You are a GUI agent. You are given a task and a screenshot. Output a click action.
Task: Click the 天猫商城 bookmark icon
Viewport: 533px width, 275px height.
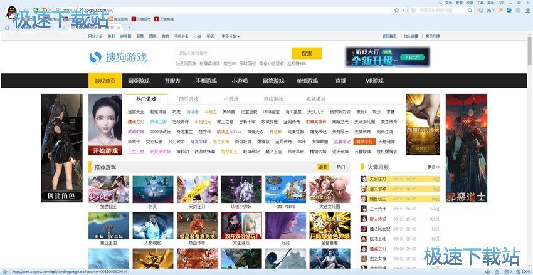(156, 19)
